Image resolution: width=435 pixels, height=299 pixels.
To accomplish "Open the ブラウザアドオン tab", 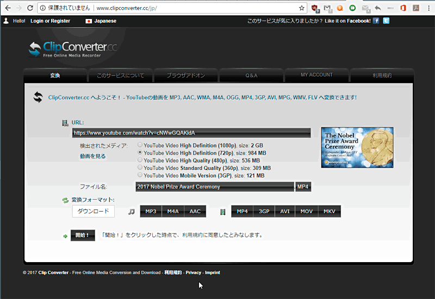I will (x=186, y=75).
